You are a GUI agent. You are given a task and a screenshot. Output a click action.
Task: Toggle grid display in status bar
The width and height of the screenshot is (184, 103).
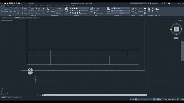pyautogui.click(x=136, y=99)
